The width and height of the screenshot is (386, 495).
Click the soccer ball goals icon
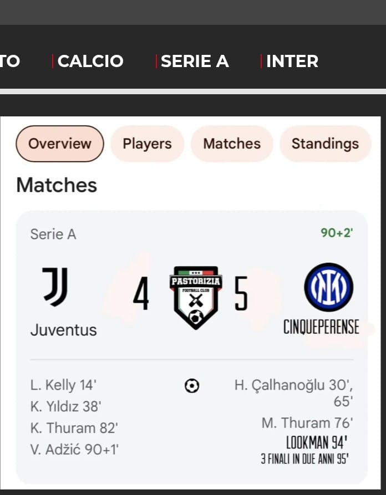pyautogui.click(x=192, y=386)
